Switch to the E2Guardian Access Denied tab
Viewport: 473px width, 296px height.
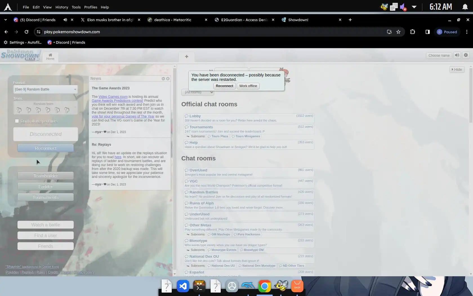[x=244, y=20]
